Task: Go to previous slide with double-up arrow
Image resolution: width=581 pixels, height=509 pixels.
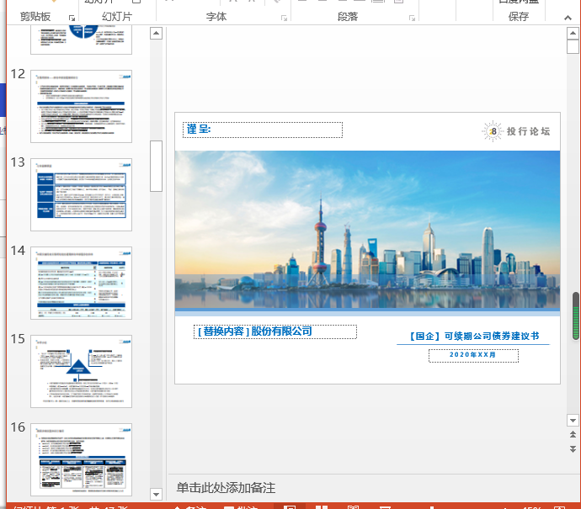Action: click(x=573, y=434)
